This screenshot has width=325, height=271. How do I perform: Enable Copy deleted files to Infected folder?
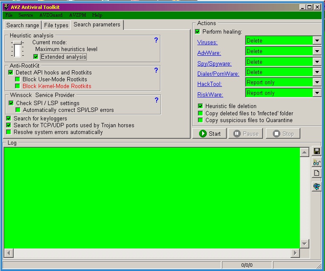tap(200, 113)
